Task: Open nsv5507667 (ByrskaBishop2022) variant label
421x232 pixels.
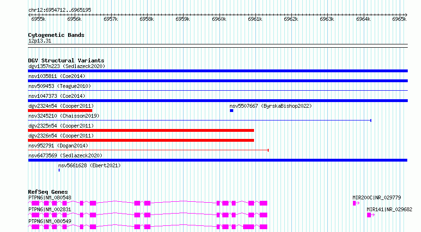Action: pyautogui.click(x=271, y=106)
